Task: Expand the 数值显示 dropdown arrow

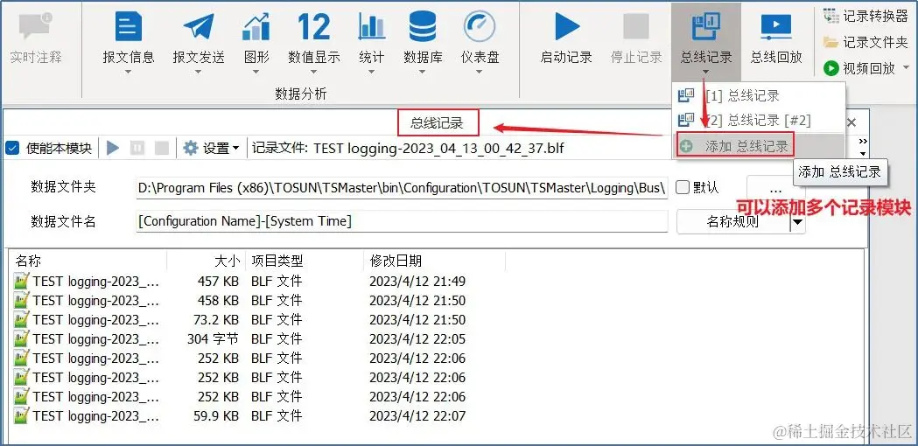Action: 314,73
